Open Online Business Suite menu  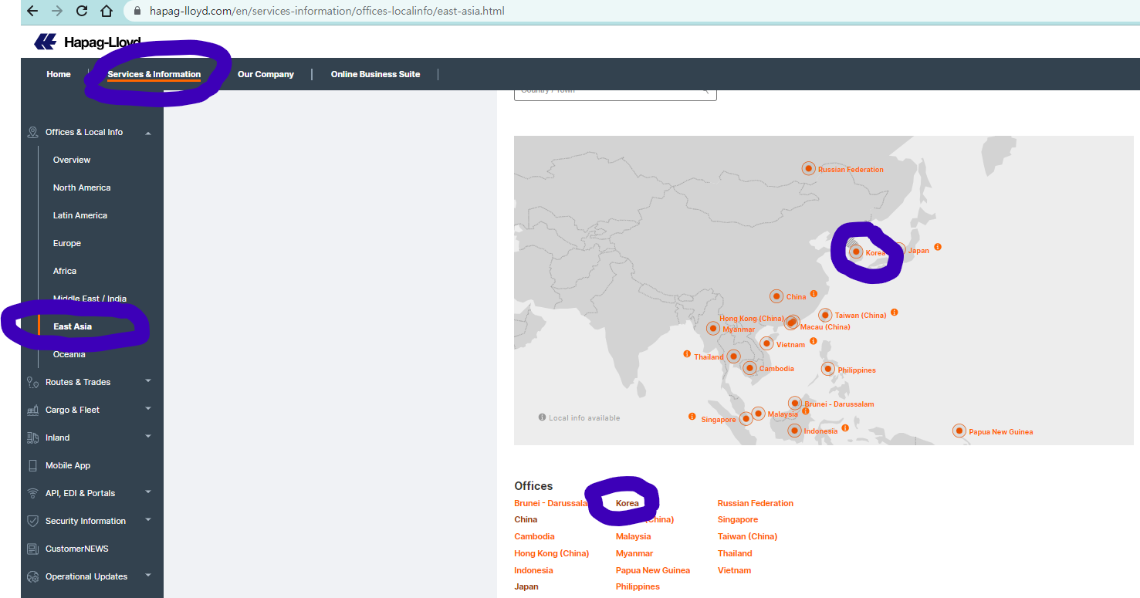tap(376, 74)
